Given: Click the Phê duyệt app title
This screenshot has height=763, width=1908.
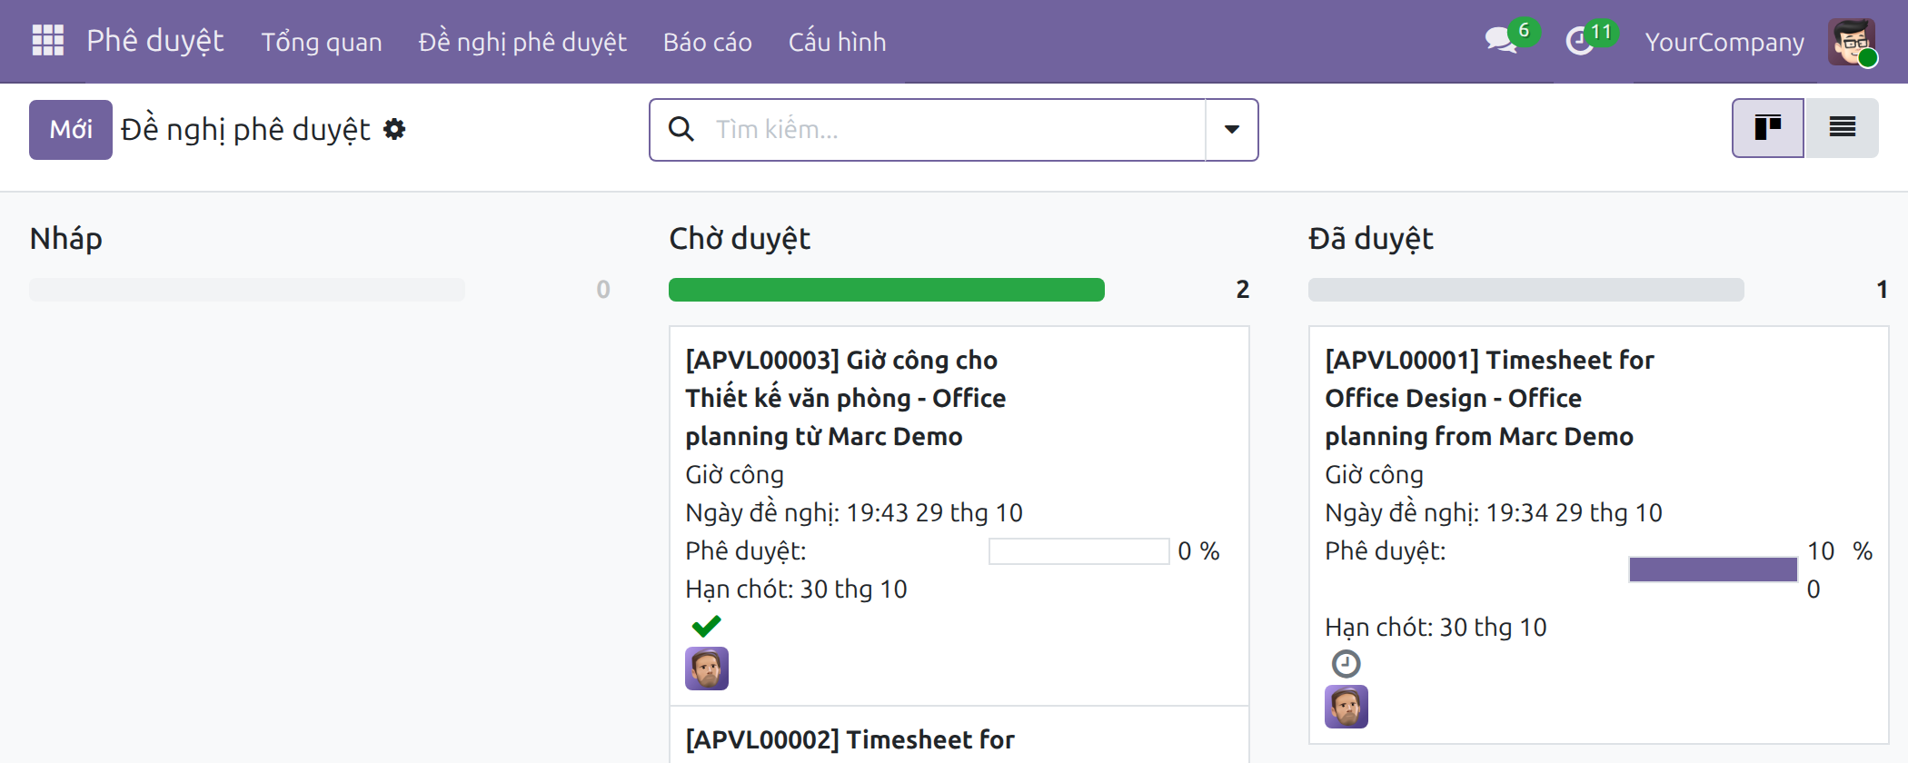Looking at the screenshot, I should pyautogui.click(x=155, y=41).
